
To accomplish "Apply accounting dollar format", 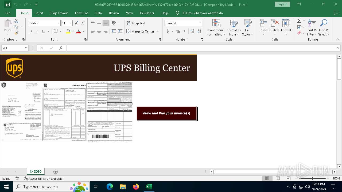I will (168, 31).
